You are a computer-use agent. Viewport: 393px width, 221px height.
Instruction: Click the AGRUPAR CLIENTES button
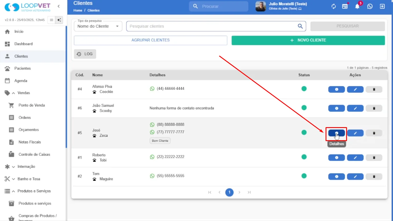click(x=150, y=40)
